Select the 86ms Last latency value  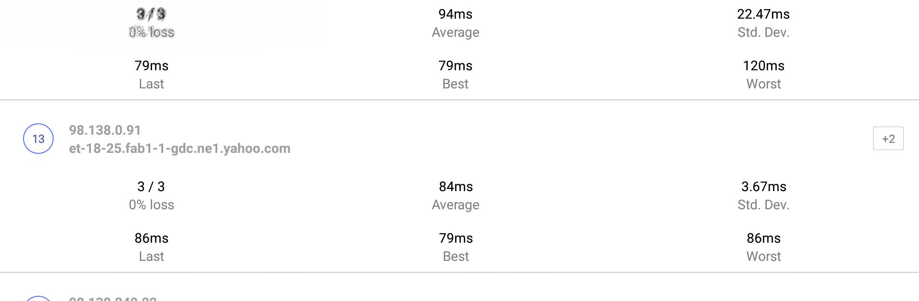tap(151, 238)
